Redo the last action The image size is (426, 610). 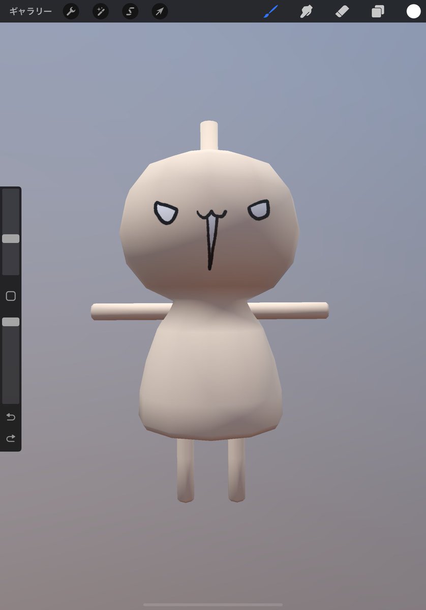pyautogui.click(x=11, y=438)
